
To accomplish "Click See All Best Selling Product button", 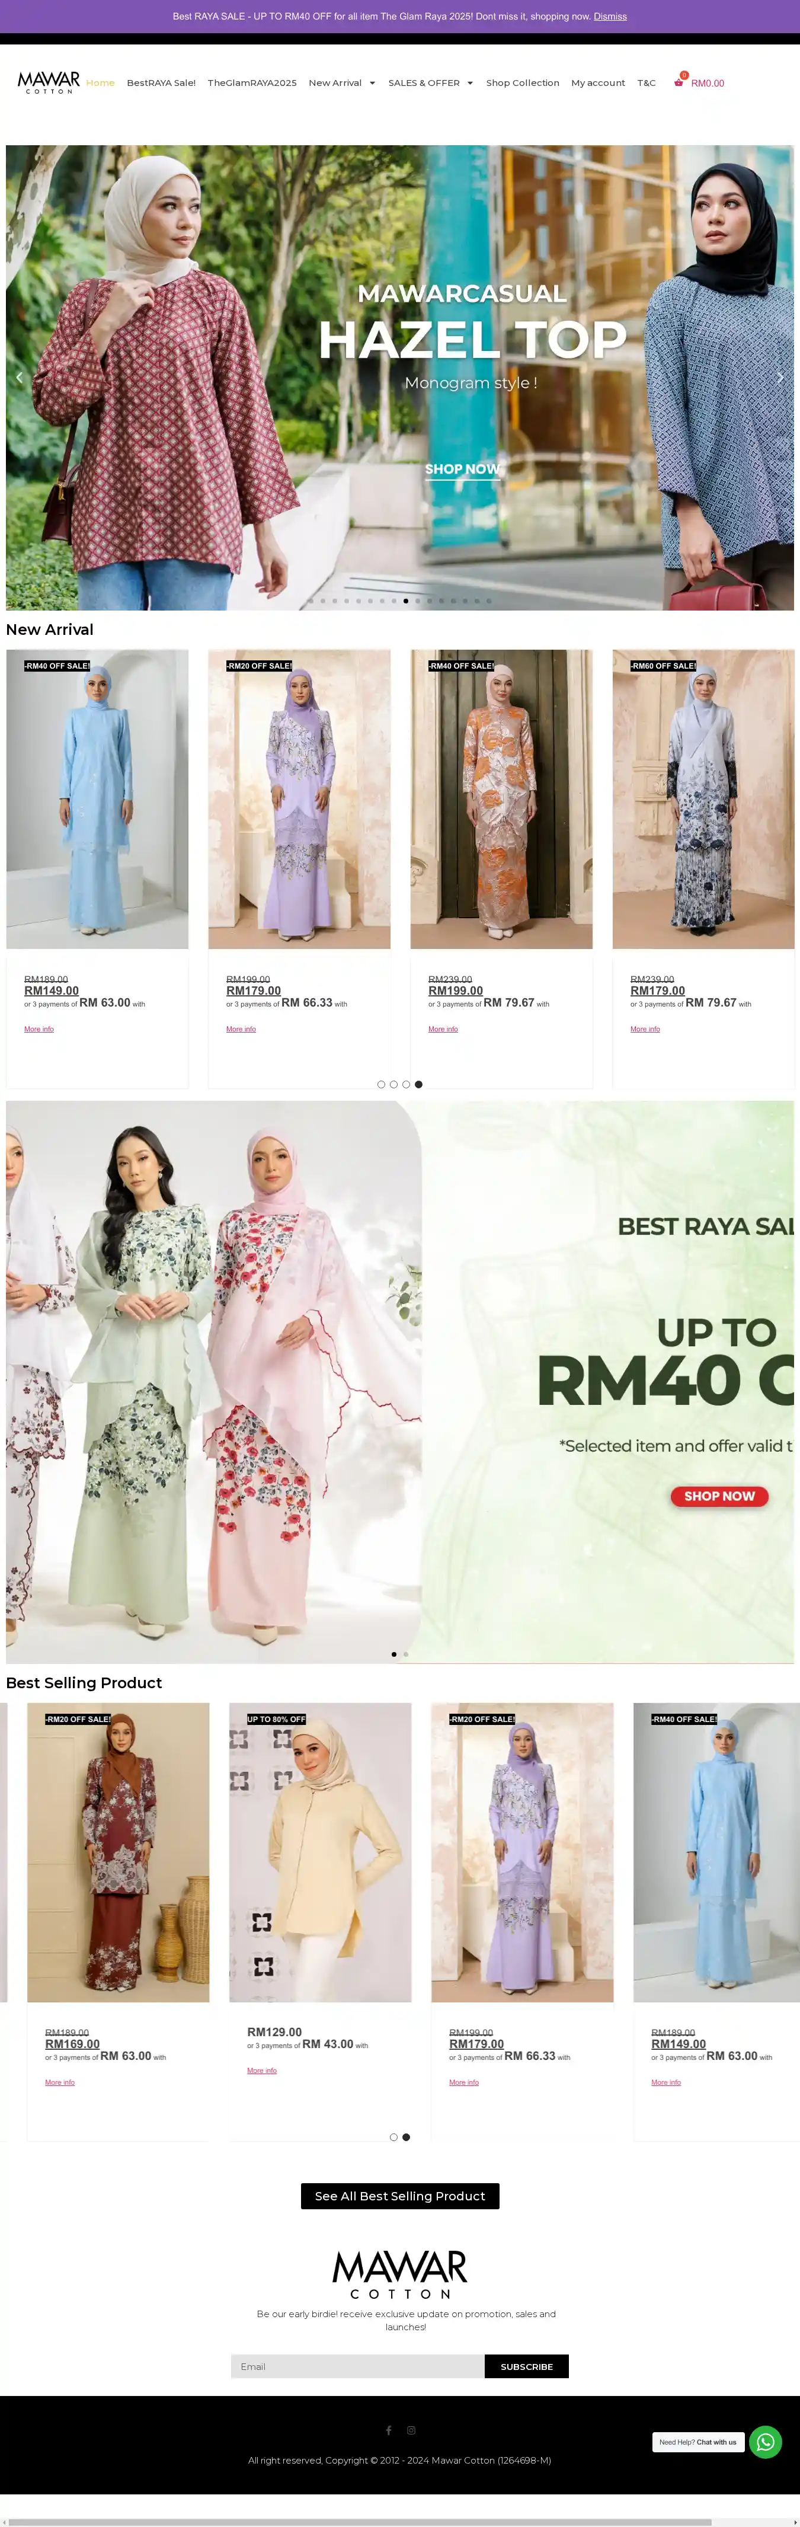I will (400, 2196).
